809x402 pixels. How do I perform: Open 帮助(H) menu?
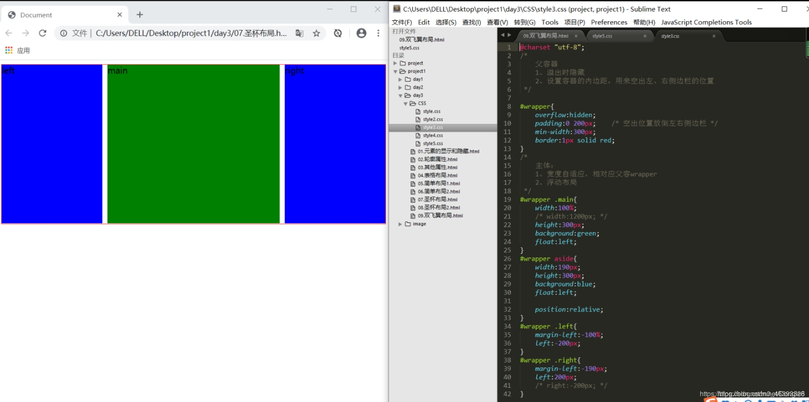[644, 22]
